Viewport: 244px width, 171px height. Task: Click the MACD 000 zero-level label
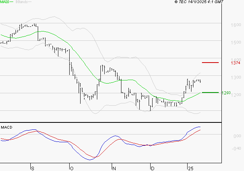(x=237, y=136)
